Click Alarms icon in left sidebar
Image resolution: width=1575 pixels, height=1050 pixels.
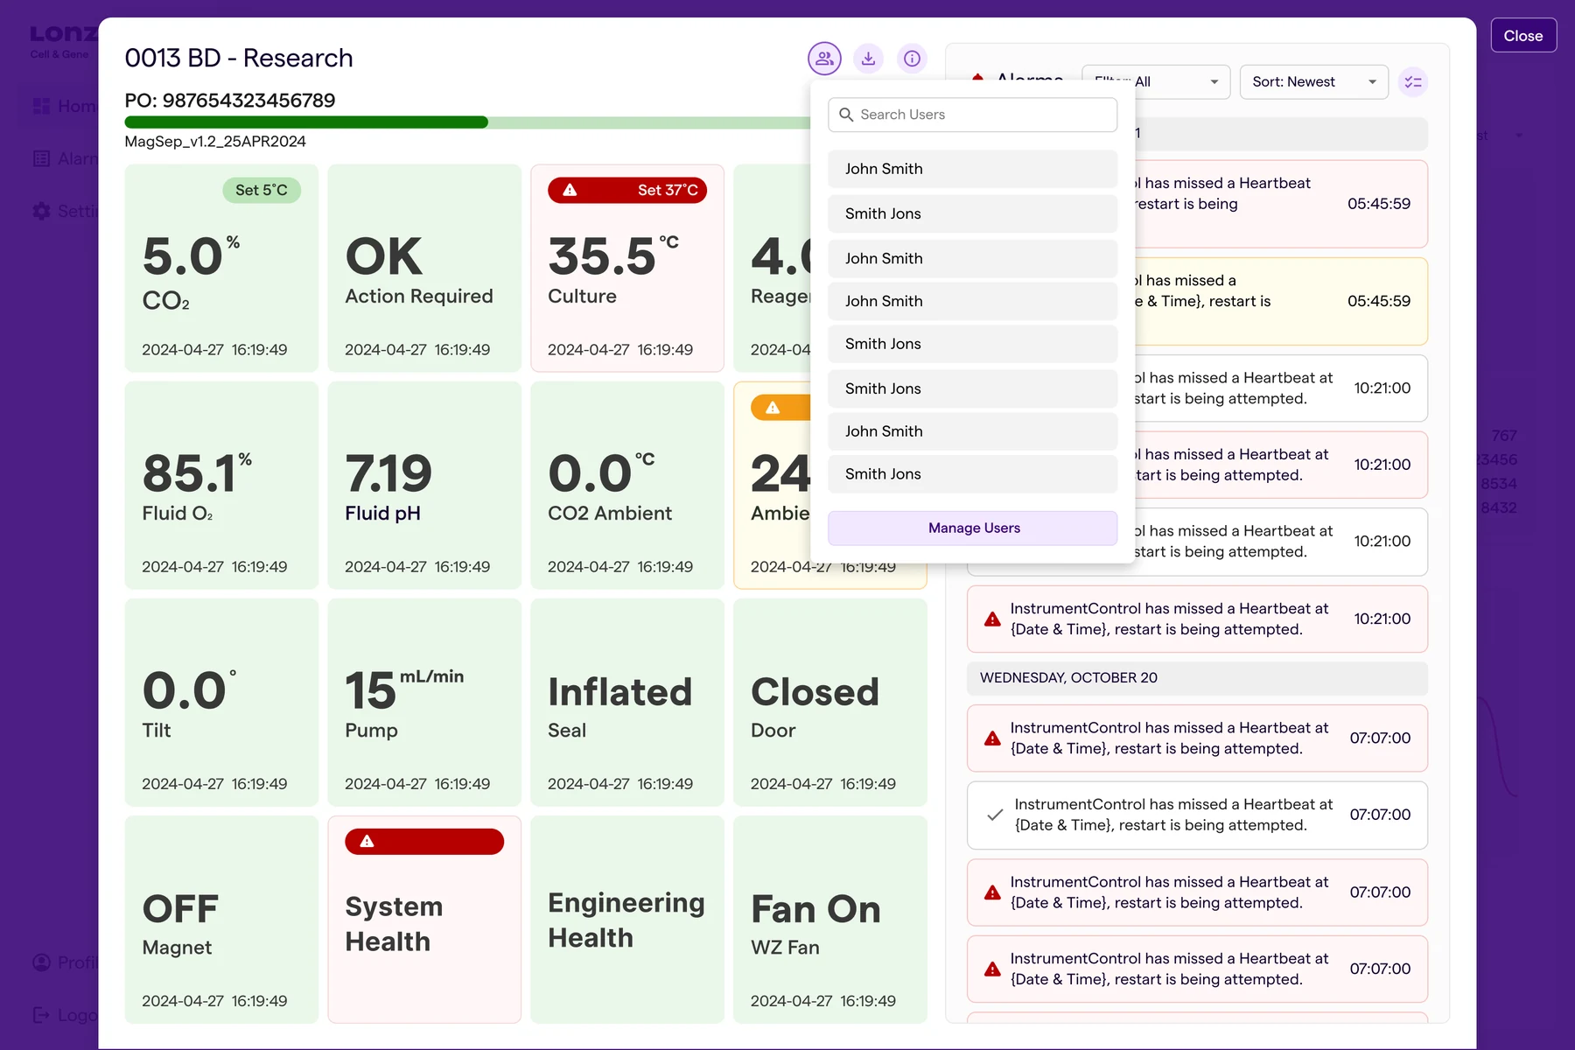(41, 158)
